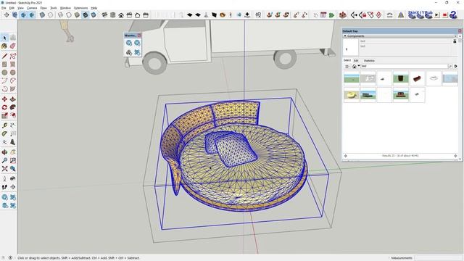
Task: Pick the Paint Bucket tool
Action: (x=4, y=46)
